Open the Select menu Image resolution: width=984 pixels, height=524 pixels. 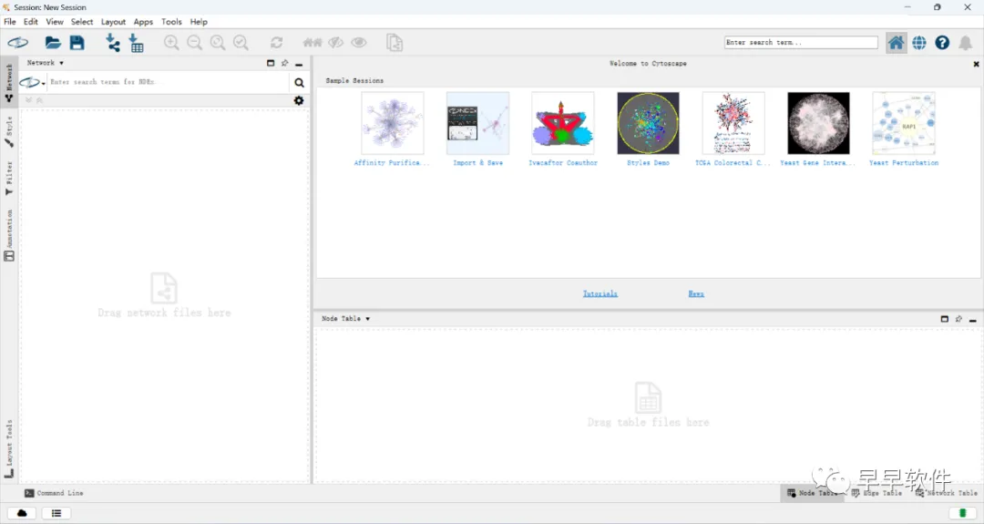click(82, 21)
